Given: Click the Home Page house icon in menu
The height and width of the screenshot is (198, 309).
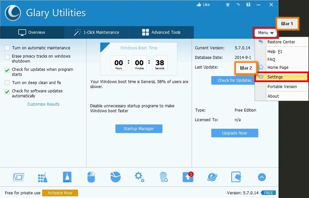Looking at the screenshot, I should click(261, 67).
